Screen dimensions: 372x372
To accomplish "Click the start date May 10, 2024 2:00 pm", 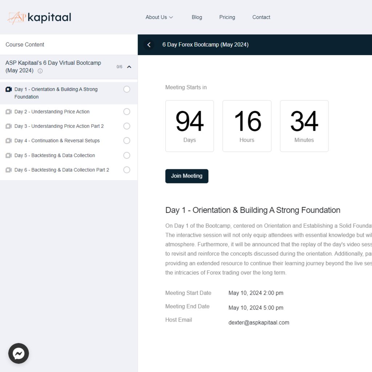I will (x=256, y=293).
